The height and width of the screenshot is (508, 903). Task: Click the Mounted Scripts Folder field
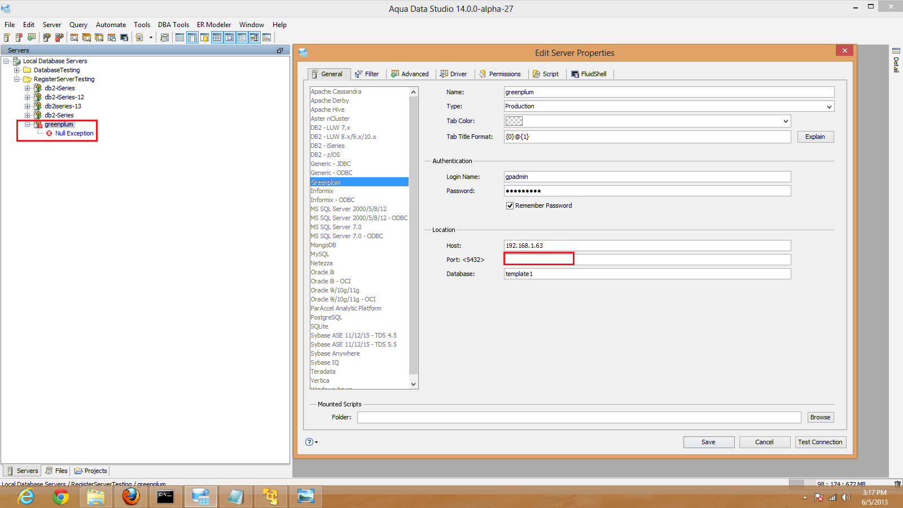click(579, 417)
